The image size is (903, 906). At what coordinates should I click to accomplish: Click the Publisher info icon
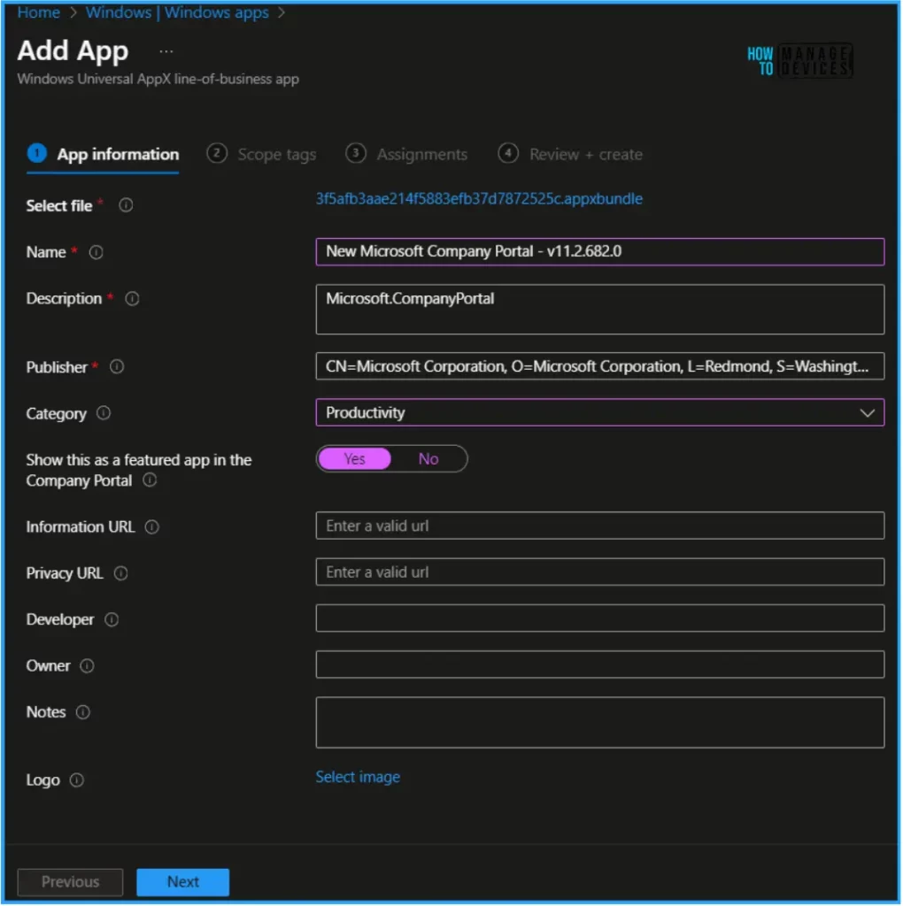117,367
